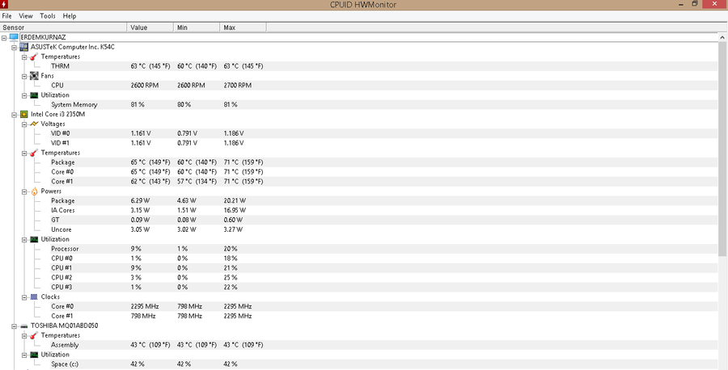This screenshot has width=728, height=370.
Task: Click the Min column header
Action: [x=197, y=27]
